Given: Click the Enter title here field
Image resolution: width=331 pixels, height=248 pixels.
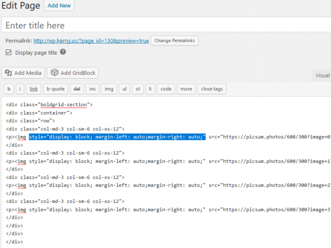Looking at the screenshot, I should click(x=166, y=25).
